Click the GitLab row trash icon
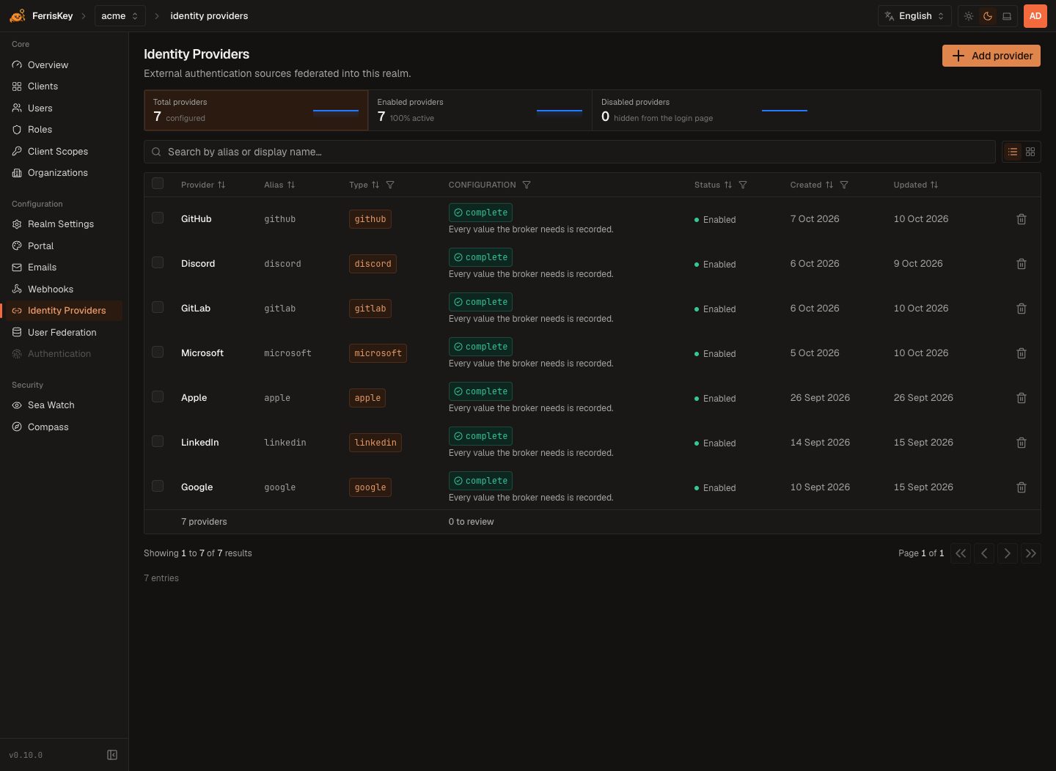 click(x=1022, y=309)
